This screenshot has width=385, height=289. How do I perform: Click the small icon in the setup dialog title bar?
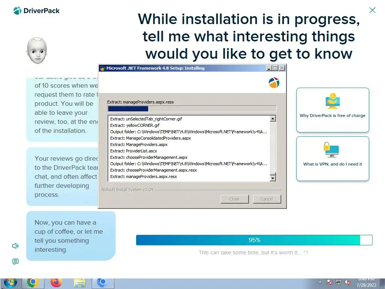click(x=102, y=68)
